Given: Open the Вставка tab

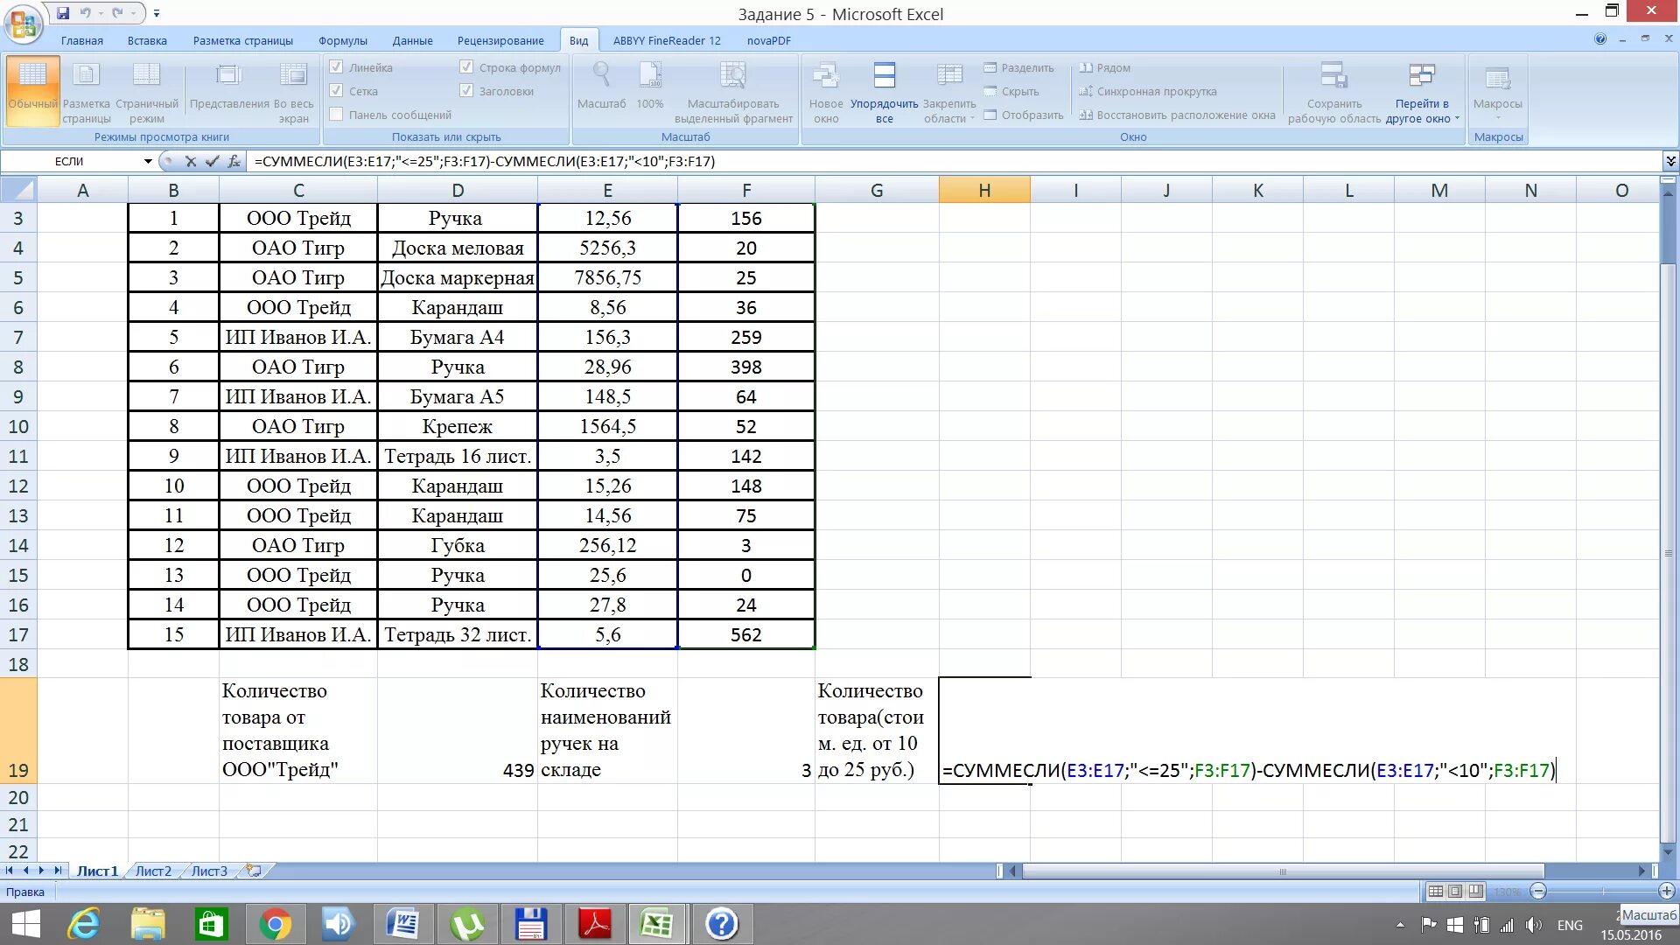Looking at the screenshot, I should coord(147,40).
